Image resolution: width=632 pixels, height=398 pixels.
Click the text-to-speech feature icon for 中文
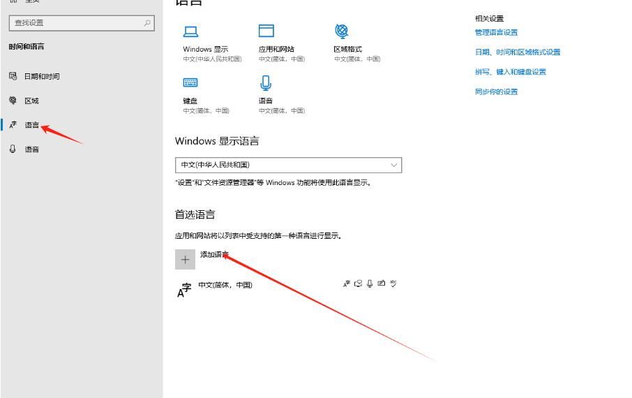[359, 283]
